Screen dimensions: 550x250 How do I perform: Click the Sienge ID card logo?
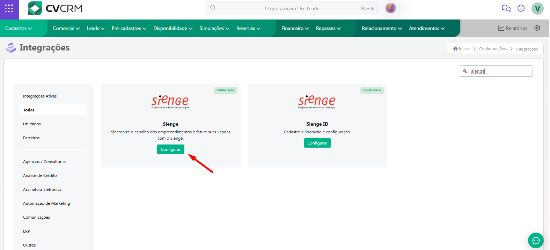pyautogui.click(x=317, y=101)
